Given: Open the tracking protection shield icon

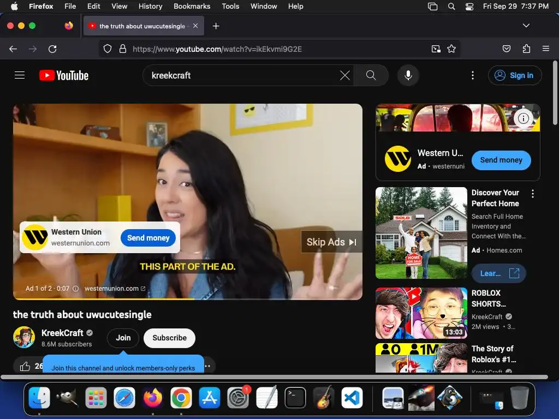Looking at the screenshot, I should tap(108, 49).
